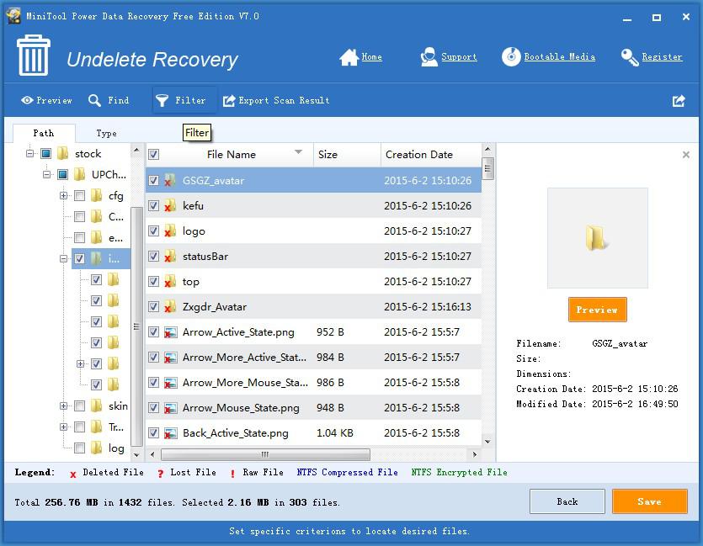
Task: Expand the cfg tree node
Action: tap(63, 195)
